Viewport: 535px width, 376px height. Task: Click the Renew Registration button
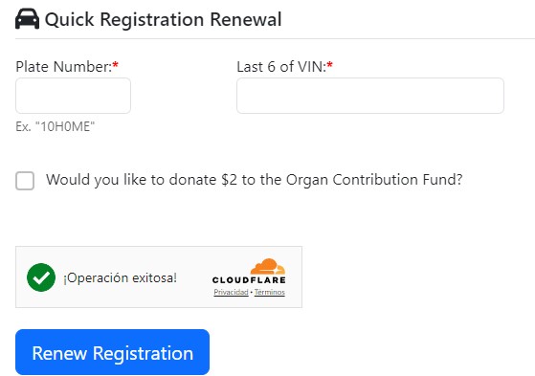point(112,352)
